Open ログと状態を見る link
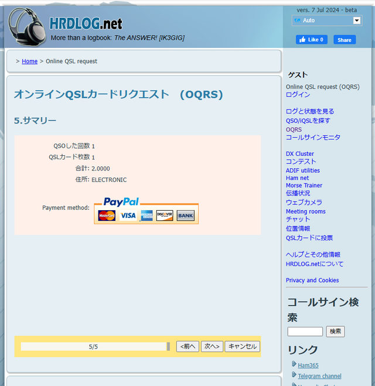Image resolution: width=375 pixels, height=386 pixels. 310,111
